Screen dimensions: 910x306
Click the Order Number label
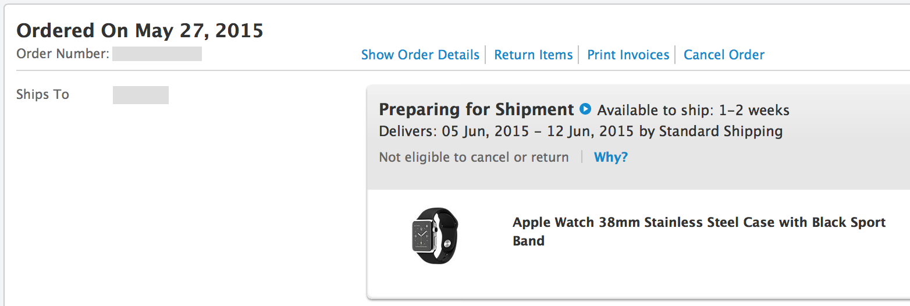(x=62, y=54)
